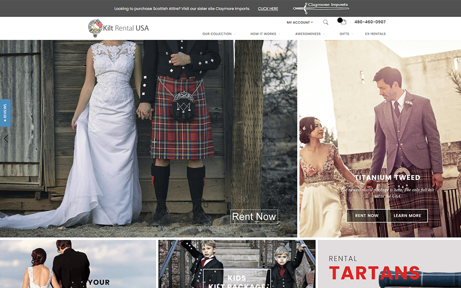Open the MY ACCOUNT dropdown
This screenshot has height=288, width=461.
299,22
